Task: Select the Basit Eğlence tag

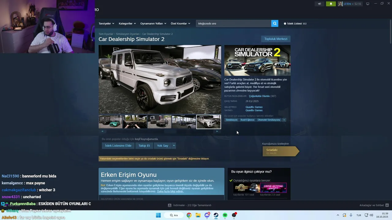Action: 247,120
